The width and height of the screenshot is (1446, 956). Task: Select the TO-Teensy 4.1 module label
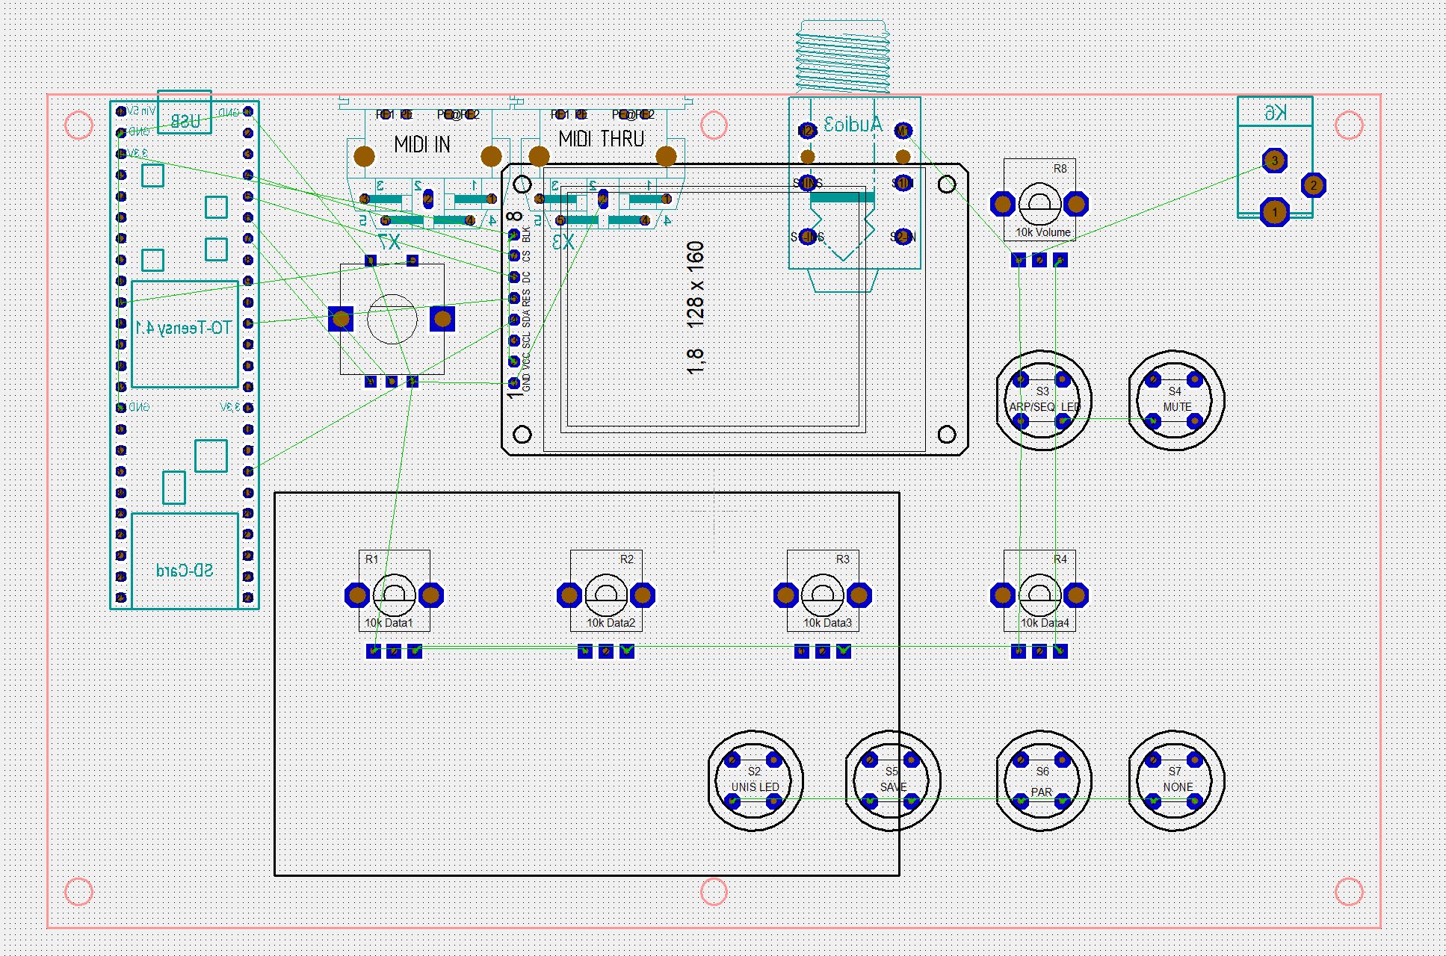pos(184,328)
